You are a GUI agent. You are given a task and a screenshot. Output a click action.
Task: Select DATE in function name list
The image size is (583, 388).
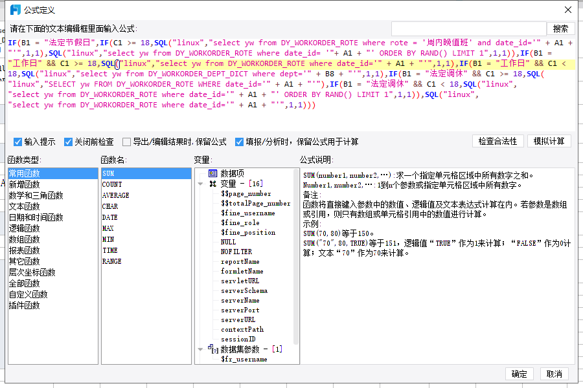click(x=146, y=217)
